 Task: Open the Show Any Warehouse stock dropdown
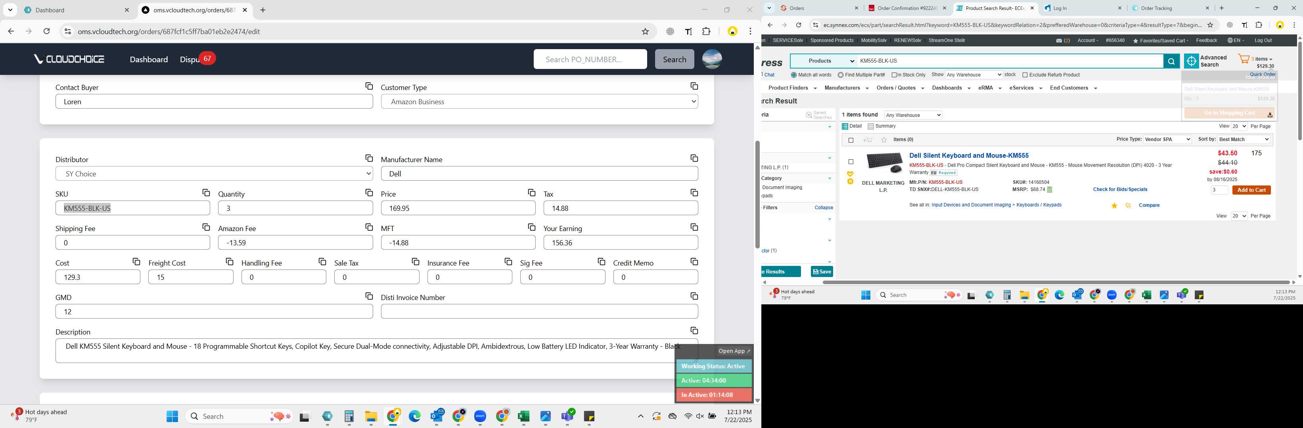click(974, 75)
